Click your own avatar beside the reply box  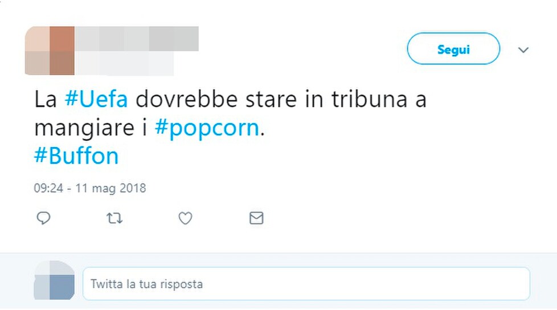pos(54,280)
